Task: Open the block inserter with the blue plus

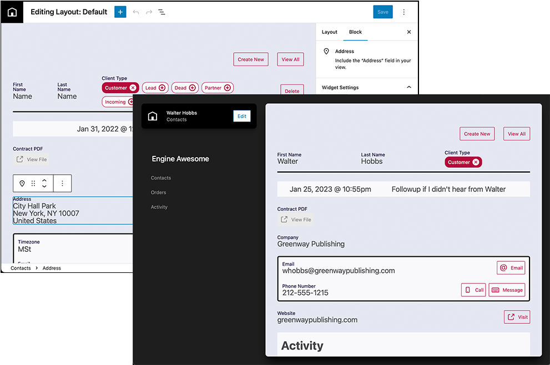Action: [120, 12]
